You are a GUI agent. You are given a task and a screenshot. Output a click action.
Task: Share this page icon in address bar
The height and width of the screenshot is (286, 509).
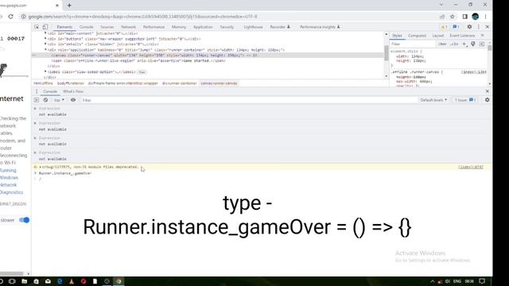tap(442, 17)
